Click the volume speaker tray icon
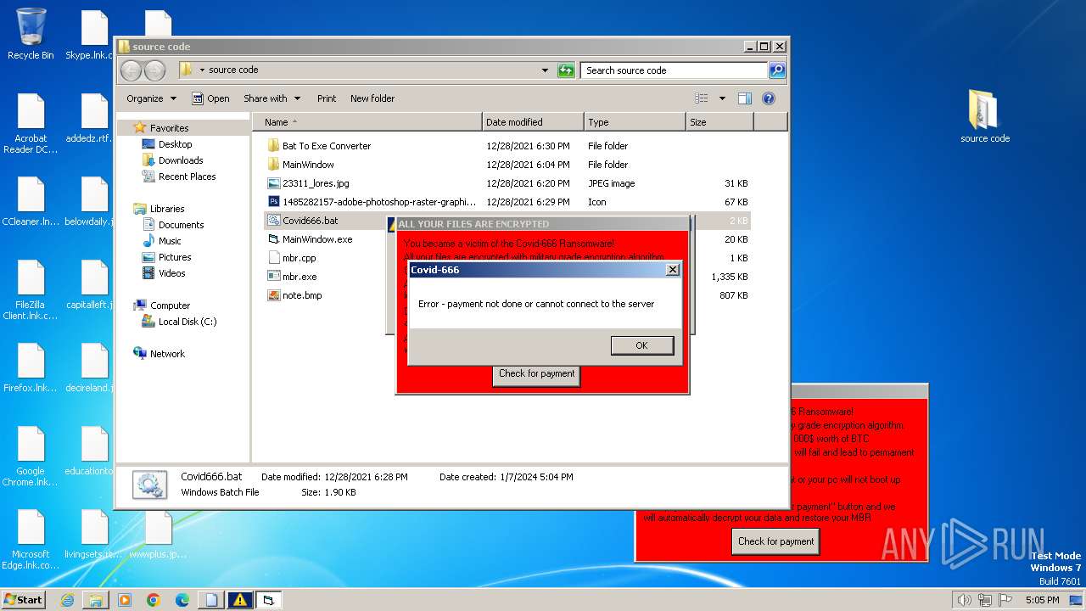The width and height of the screenshot is (1086, 611). (x=963, y=600)
